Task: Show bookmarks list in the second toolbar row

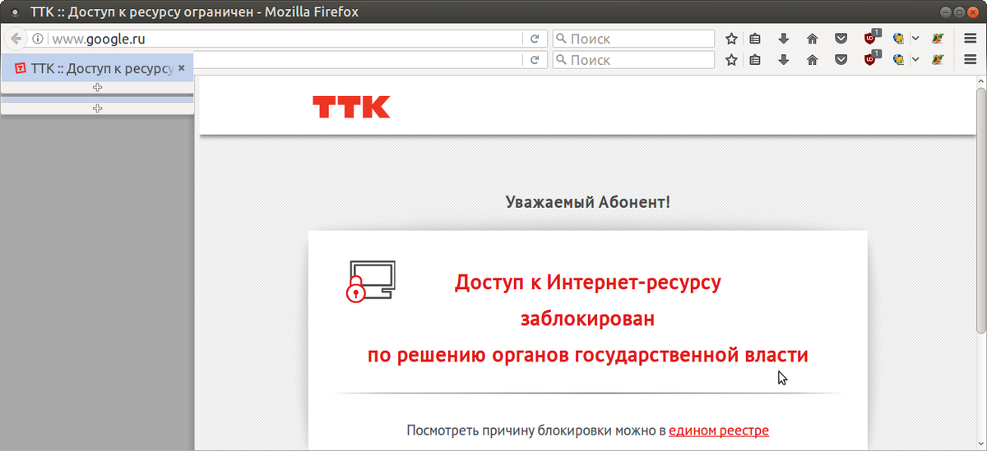Action: pos(755,60)
